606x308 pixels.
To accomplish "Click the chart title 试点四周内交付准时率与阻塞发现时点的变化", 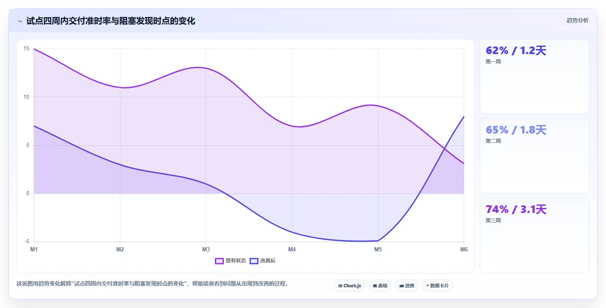I will click(x=111, y=21).
